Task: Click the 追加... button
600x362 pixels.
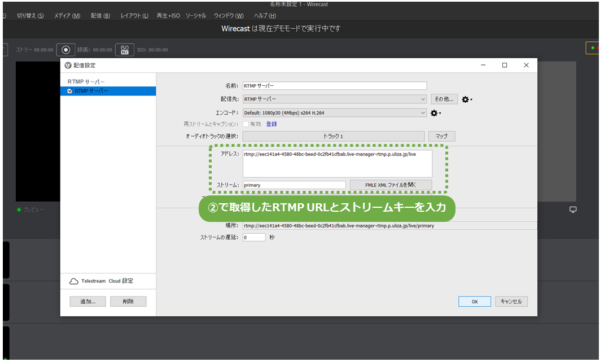Action: [x=87, y=302]
